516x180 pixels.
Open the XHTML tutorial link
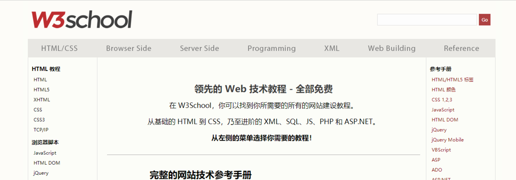tap(42, 100)
